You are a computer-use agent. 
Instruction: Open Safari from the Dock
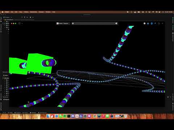(57, 116)
